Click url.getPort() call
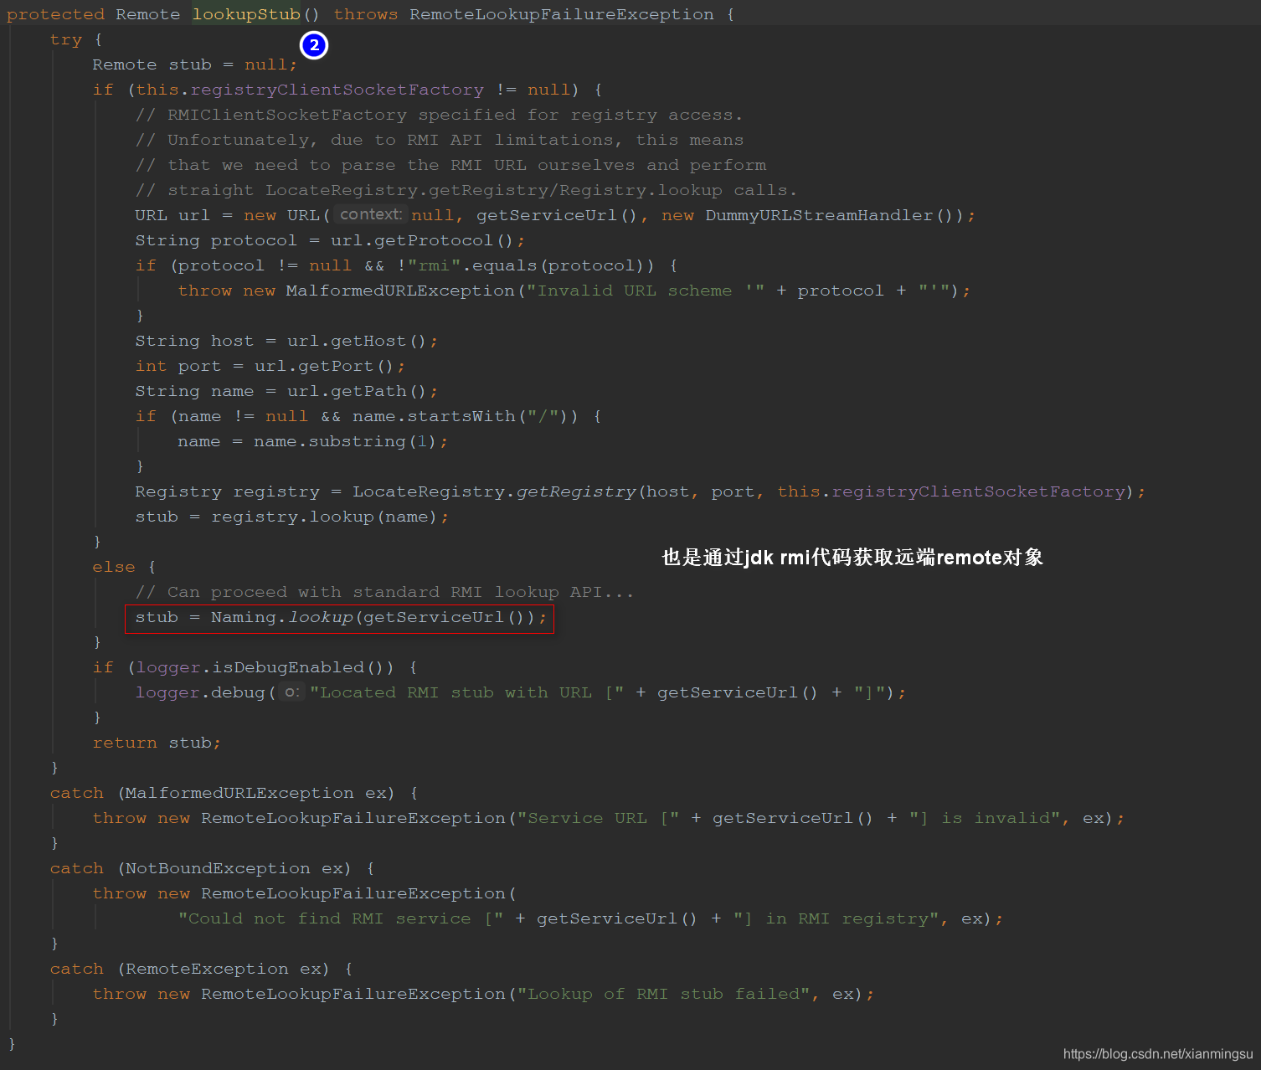Screen dimensions: 1261x1070 (x=324, y=366)
